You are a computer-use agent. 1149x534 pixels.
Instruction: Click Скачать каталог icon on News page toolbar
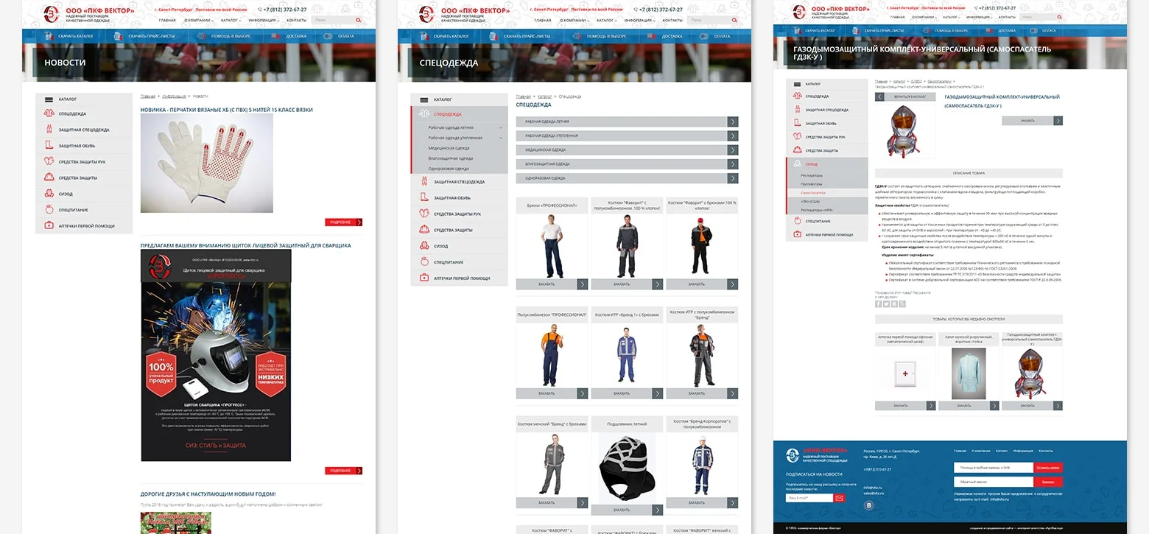[x=49, y=36]
